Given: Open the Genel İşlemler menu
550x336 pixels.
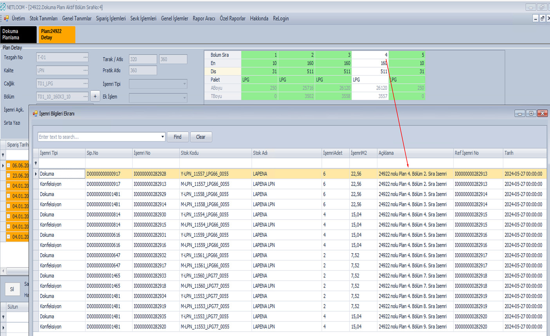Looking at the screenshot, I should [x=175, y=18].
